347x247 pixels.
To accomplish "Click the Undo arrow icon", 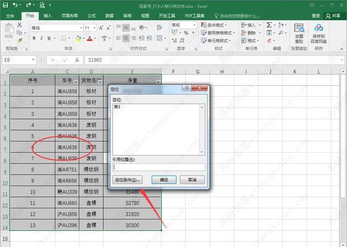I will (15, 5).
